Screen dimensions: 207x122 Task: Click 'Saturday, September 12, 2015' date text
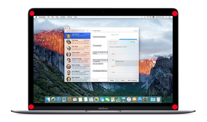pos(118,47)
